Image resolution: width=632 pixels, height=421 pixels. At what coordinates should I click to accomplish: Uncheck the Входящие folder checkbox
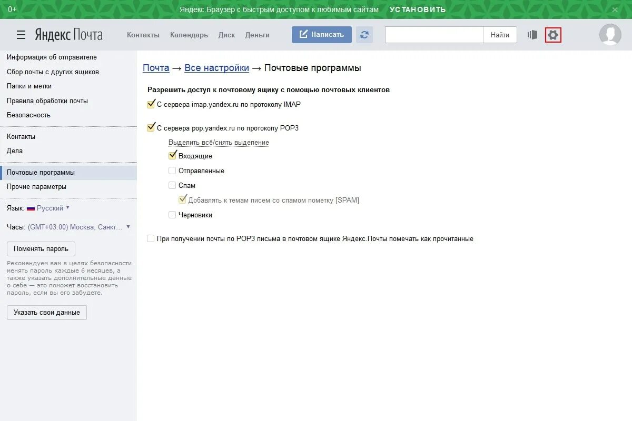coord(172,156)
